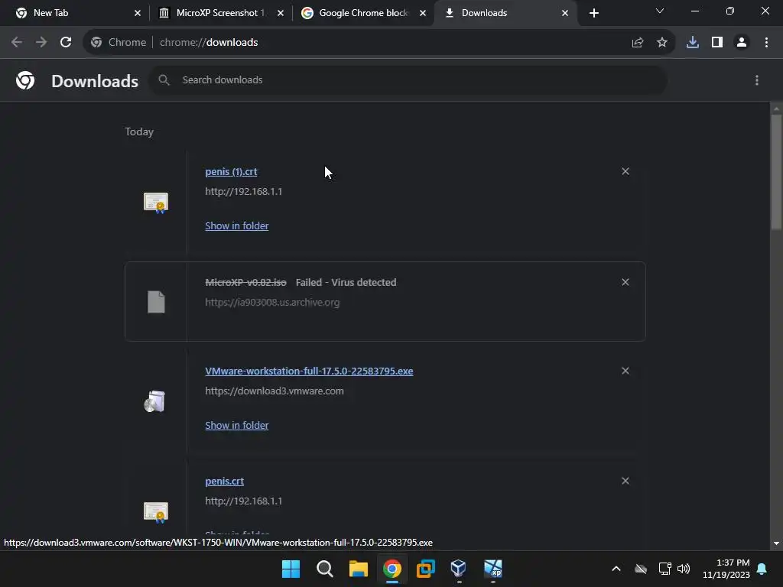Image resolution: width=783 pixels, height=587 pixels.
Task: Expand the hidden system tray icons
Action: click(616, 569)
